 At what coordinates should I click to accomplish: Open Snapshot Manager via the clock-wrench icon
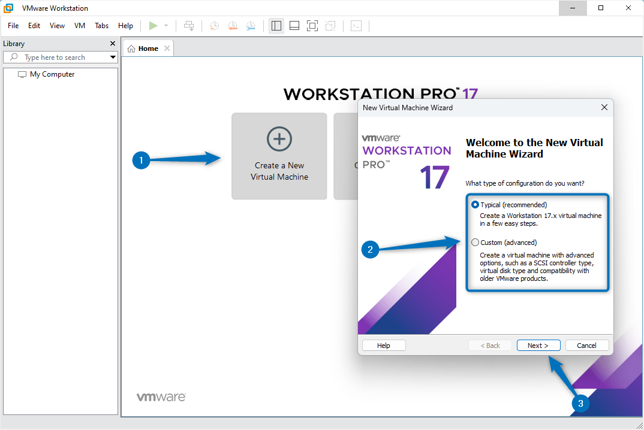point(251,25)
